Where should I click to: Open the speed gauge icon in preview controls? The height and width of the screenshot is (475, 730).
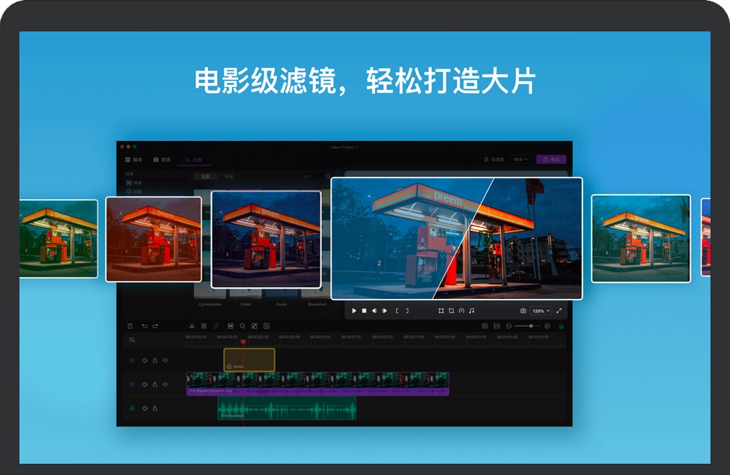point(461,310)
